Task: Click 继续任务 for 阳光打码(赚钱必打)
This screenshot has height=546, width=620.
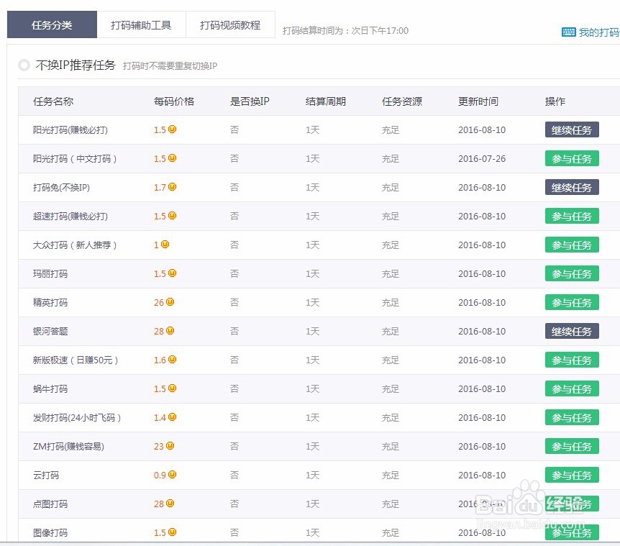Action: point(571,129)
